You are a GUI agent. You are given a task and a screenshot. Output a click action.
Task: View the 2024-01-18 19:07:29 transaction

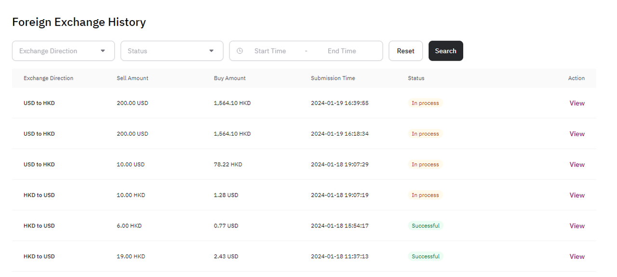[x=577, y=164]
